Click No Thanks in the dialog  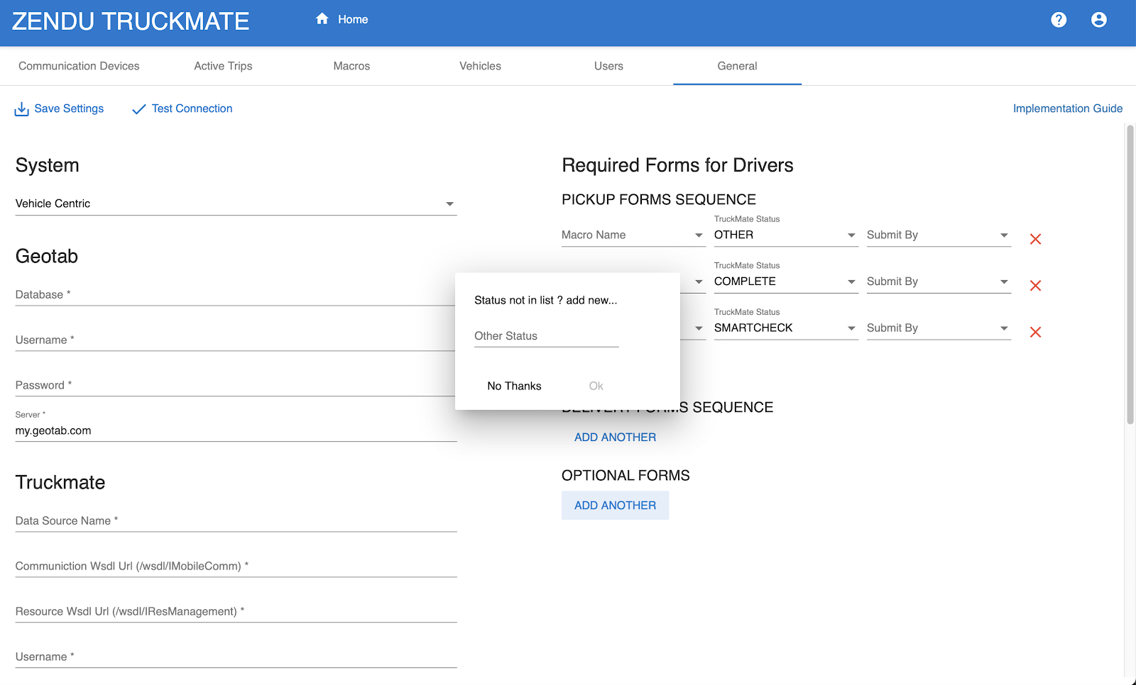(x=514, y=386)
